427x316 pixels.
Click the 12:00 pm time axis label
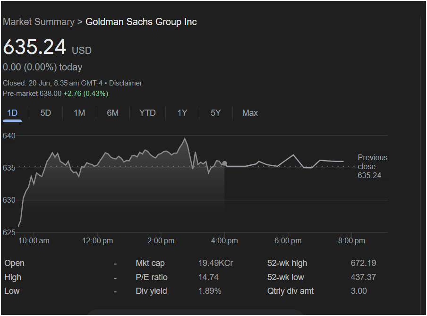click(x=97, y=241)
